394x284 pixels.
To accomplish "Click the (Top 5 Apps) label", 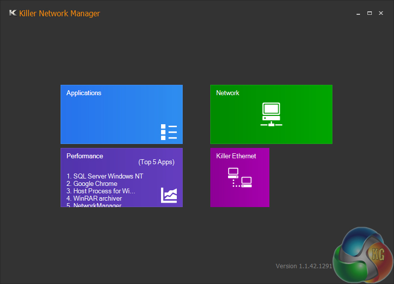I will tap(156, 162).
